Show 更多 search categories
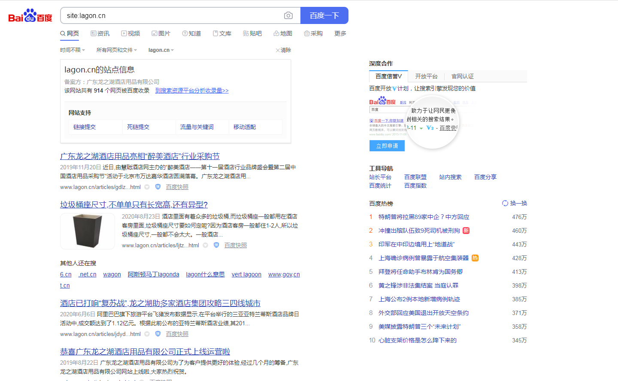The image size is (618, 381). [340, 33]
